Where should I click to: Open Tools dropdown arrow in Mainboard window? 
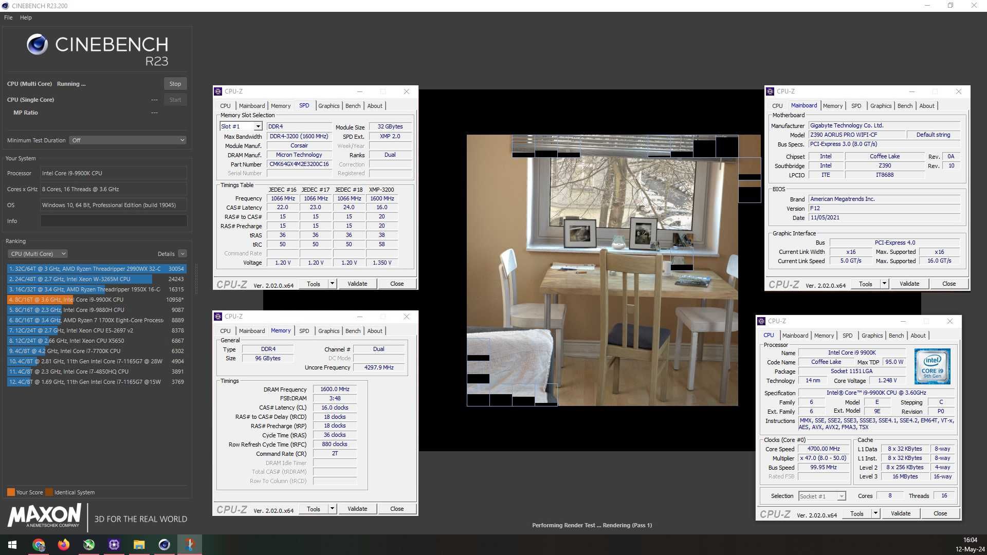click(x=884, y=284)
